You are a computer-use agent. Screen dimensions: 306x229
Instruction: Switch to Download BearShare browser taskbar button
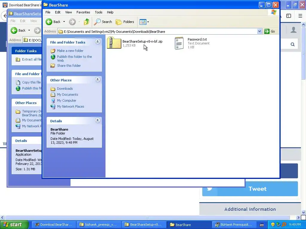coord(53,225)
